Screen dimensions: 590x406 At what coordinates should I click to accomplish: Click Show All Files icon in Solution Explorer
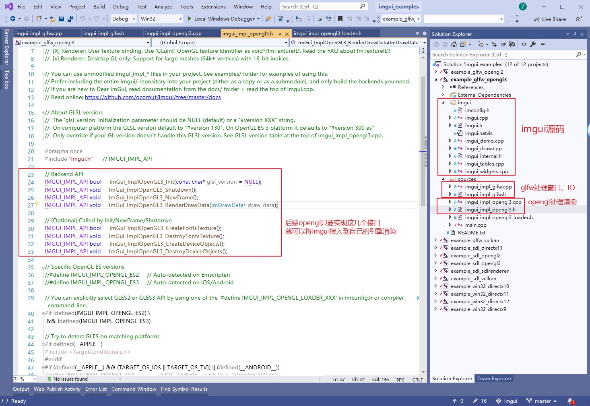click(512, 44)
